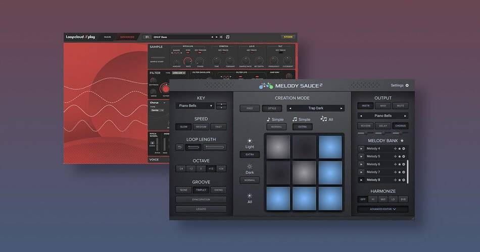Select FREE creation mode
Screen dimensions: 480x252
pyautogui.click(x=250, y=108)
